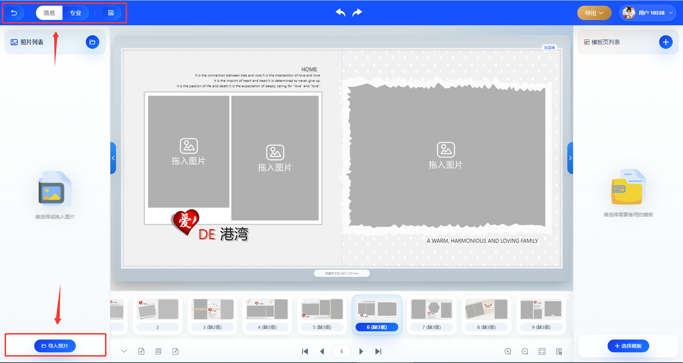The width and height of the screenshot is (683, 363).
Task: Click the fit-to-screen icon
Action: [542, 351]
